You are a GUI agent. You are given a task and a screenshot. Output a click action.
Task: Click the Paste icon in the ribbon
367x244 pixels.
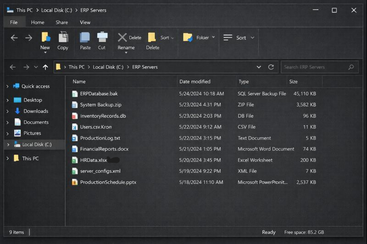85,38
